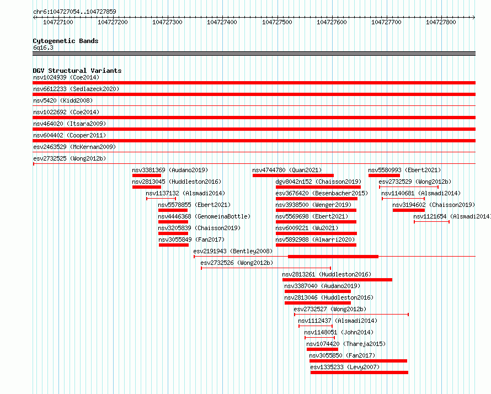Viewport: 491px width, 394px height.
Task: Click esv1335233 (Levy2007) variant label
Action: click(345, 367)
